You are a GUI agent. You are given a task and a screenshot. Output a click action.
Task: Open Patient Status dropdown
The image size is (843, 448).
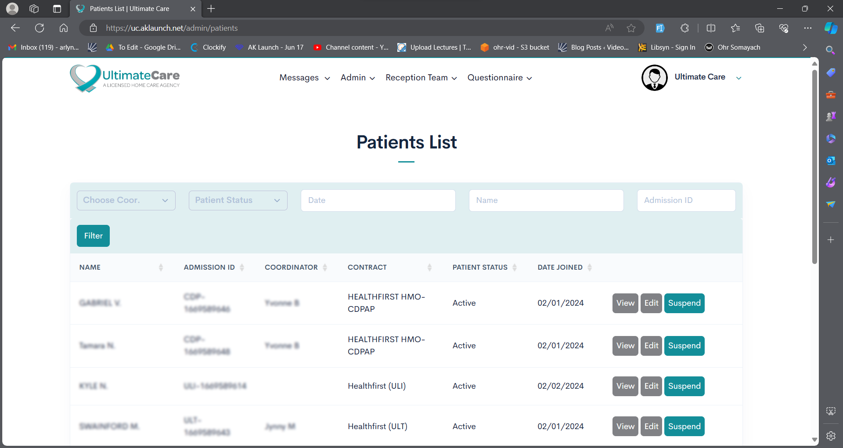[x=238, y=200]
